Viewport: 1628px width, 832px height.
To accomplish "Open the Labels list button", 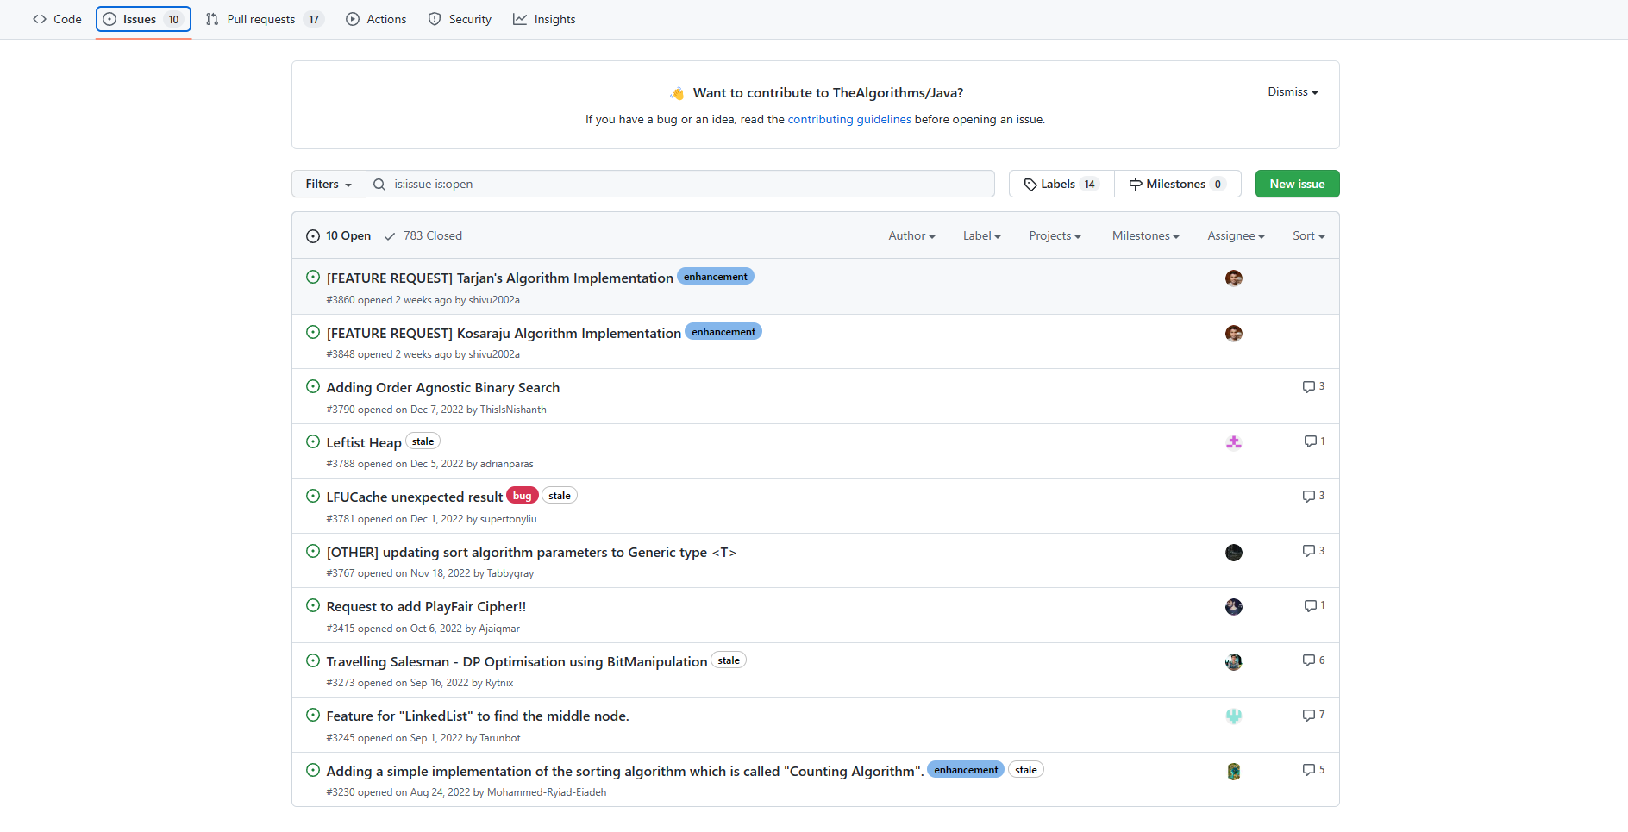I will click(x=1061, y=184).
